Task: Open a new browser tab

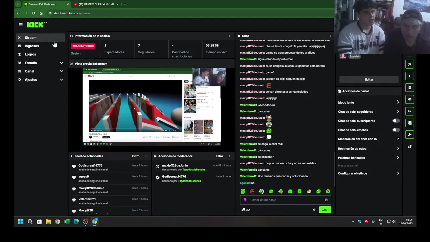Action: pos(125,4)
